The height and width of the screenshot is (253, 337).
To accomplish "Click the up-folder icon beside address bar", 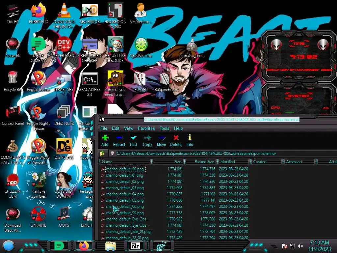I will [x=102, y=154].
